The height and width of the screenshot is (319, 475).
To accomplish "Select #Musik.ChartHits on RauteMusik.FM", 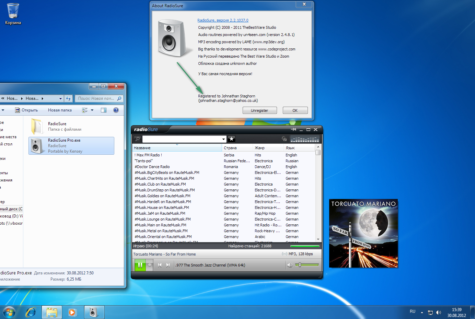I will [x=223, y=178].
